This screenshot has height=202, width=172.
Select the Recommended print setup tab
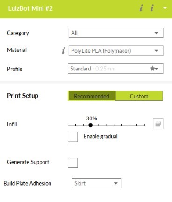92,96
